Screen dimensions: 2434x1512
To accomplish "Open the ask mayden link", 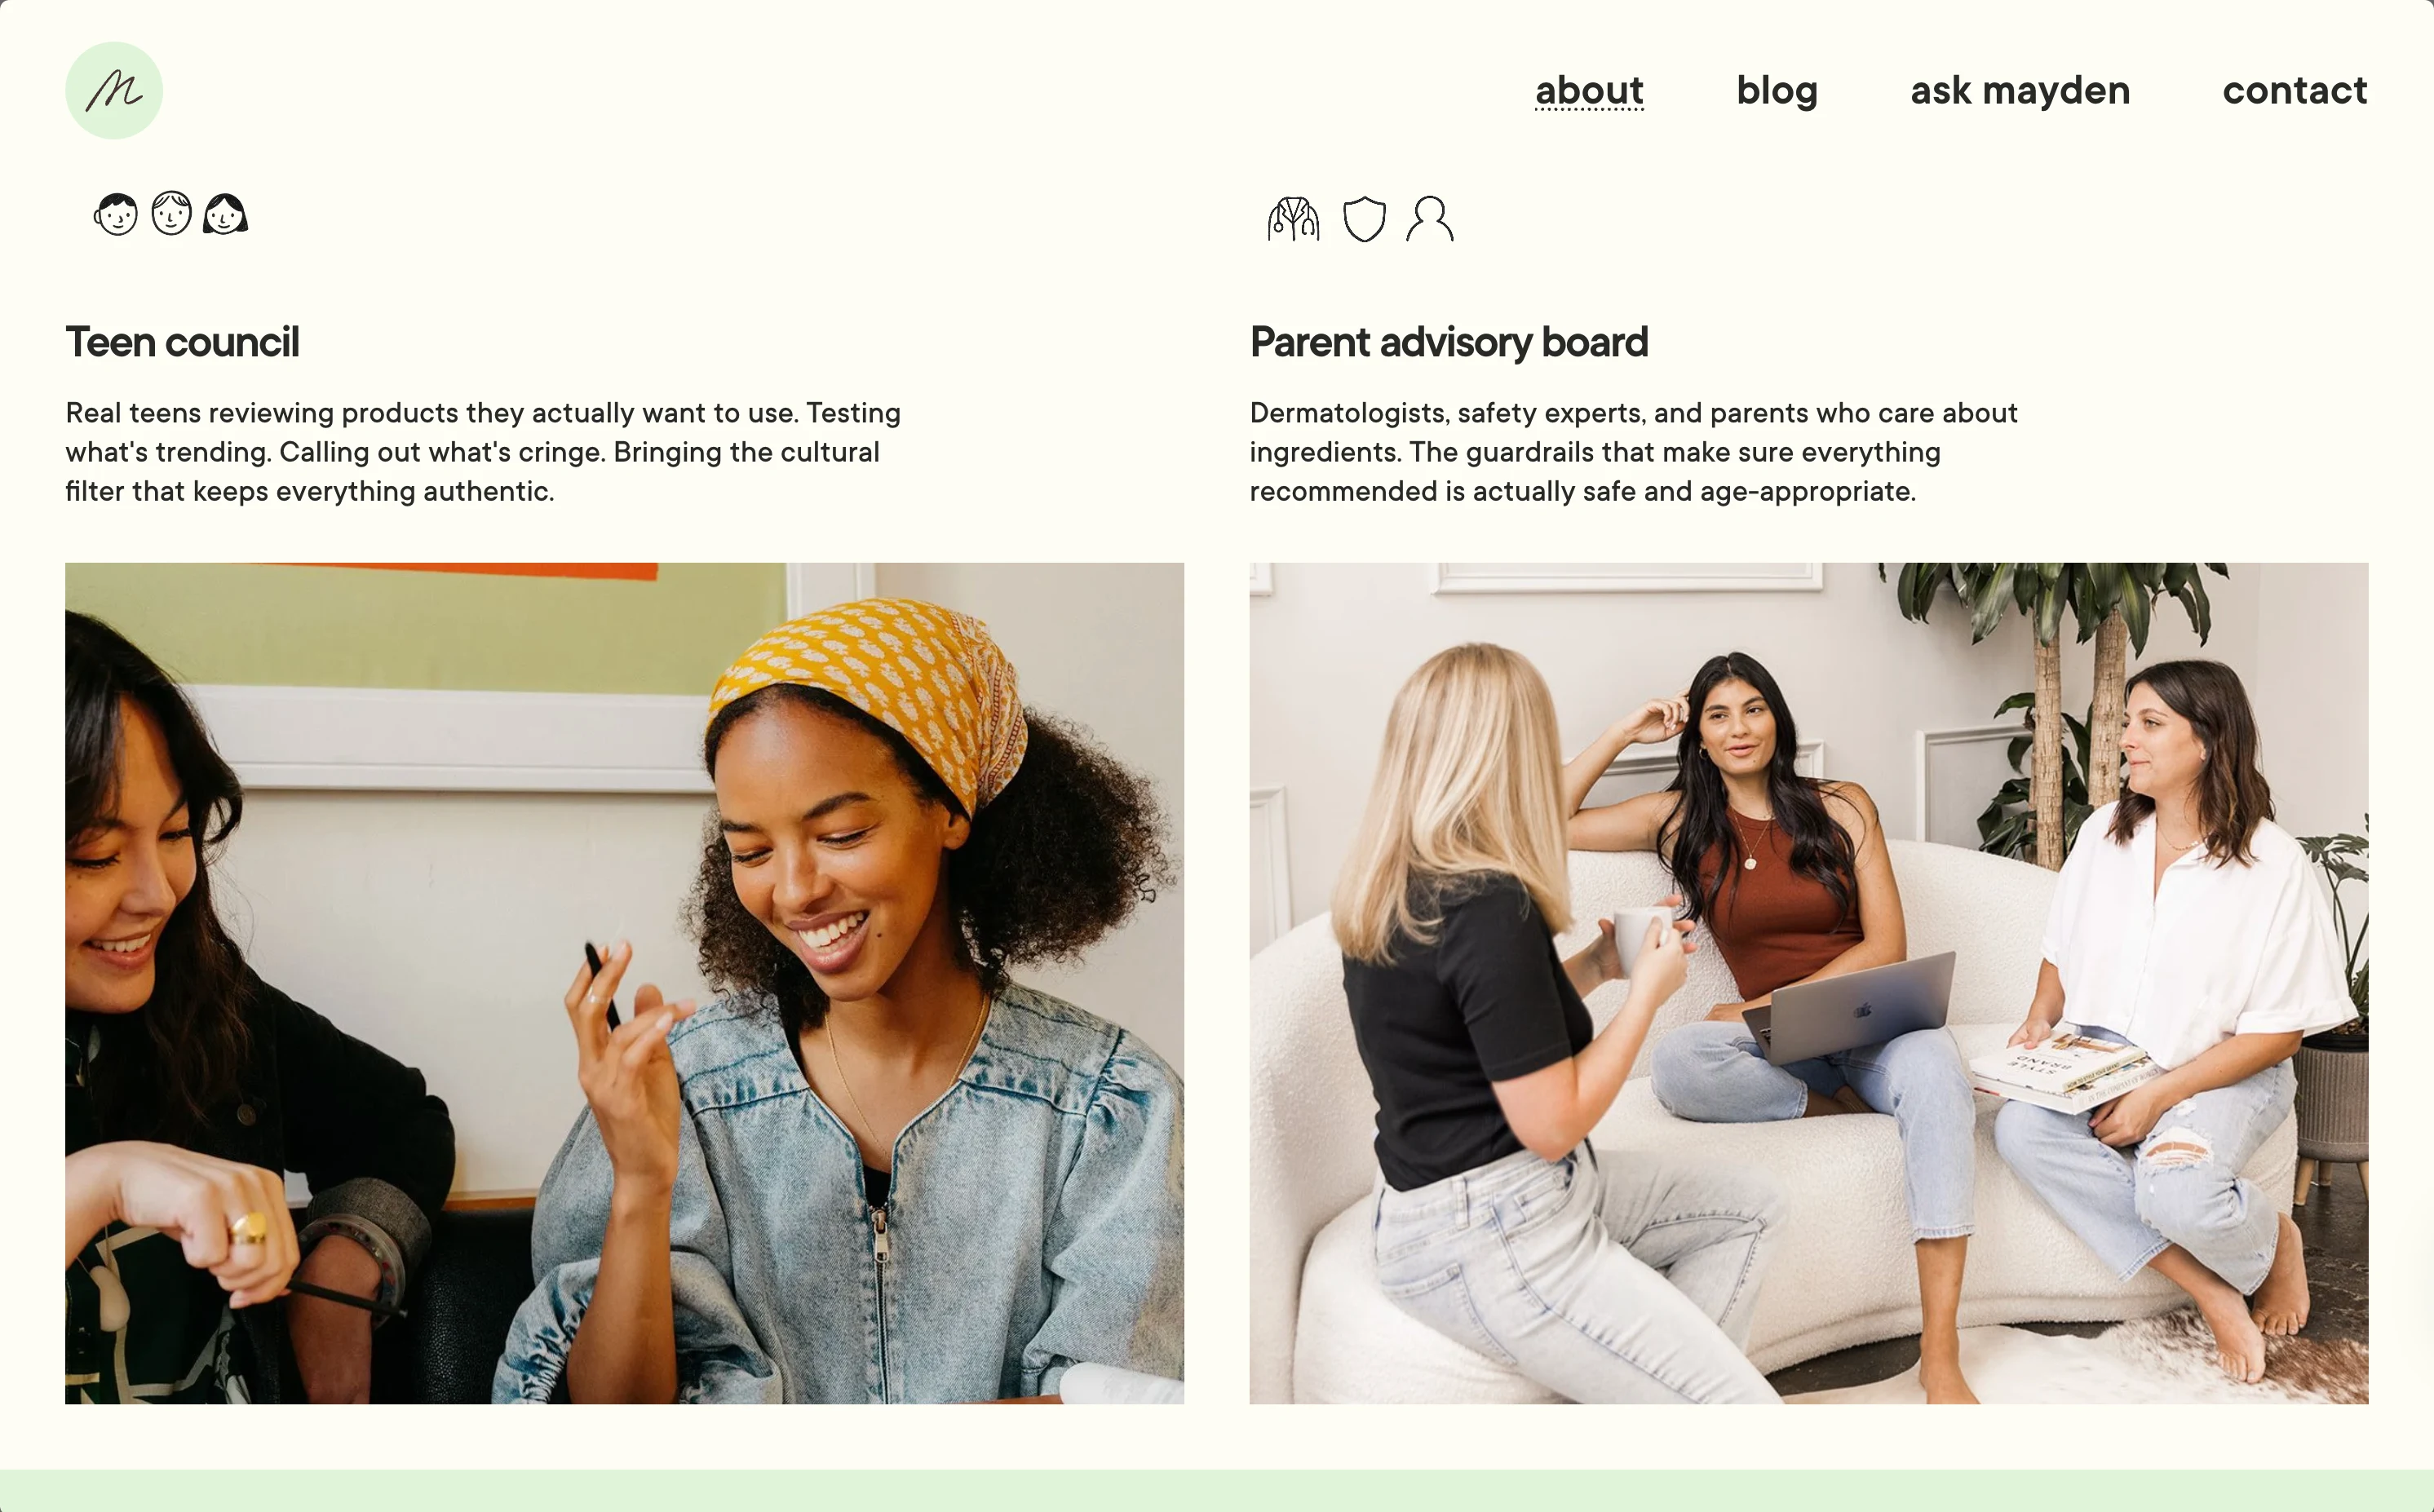I will click(2020, 90).
